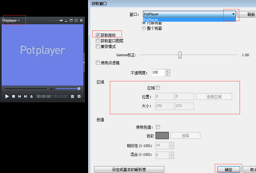Increase 相似性 with up arrow

(171, 144)
